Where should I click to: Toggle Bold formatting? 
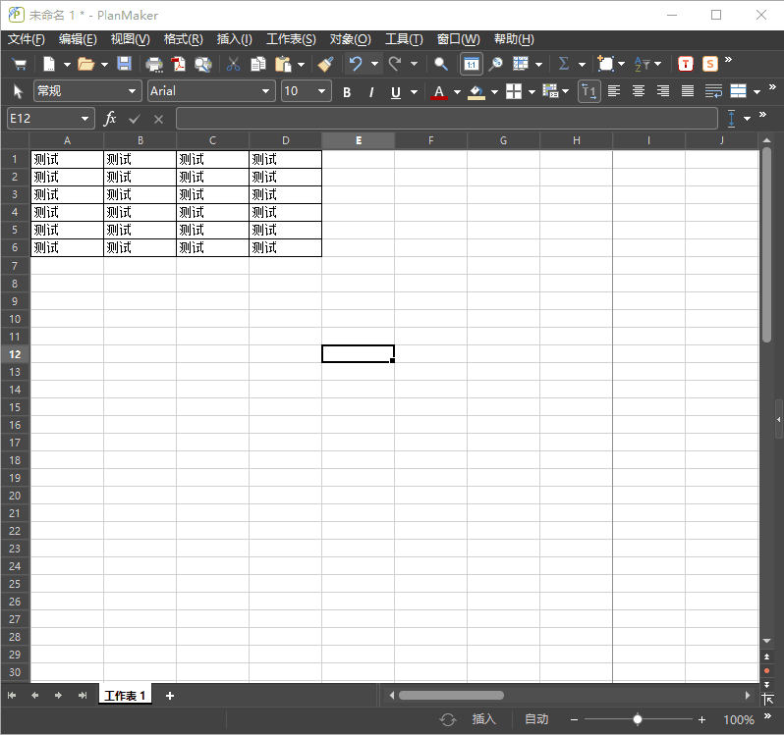point(347,92)
